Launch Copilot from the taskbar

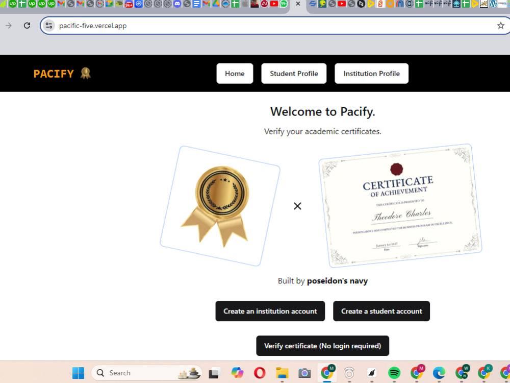coord(237,373)
